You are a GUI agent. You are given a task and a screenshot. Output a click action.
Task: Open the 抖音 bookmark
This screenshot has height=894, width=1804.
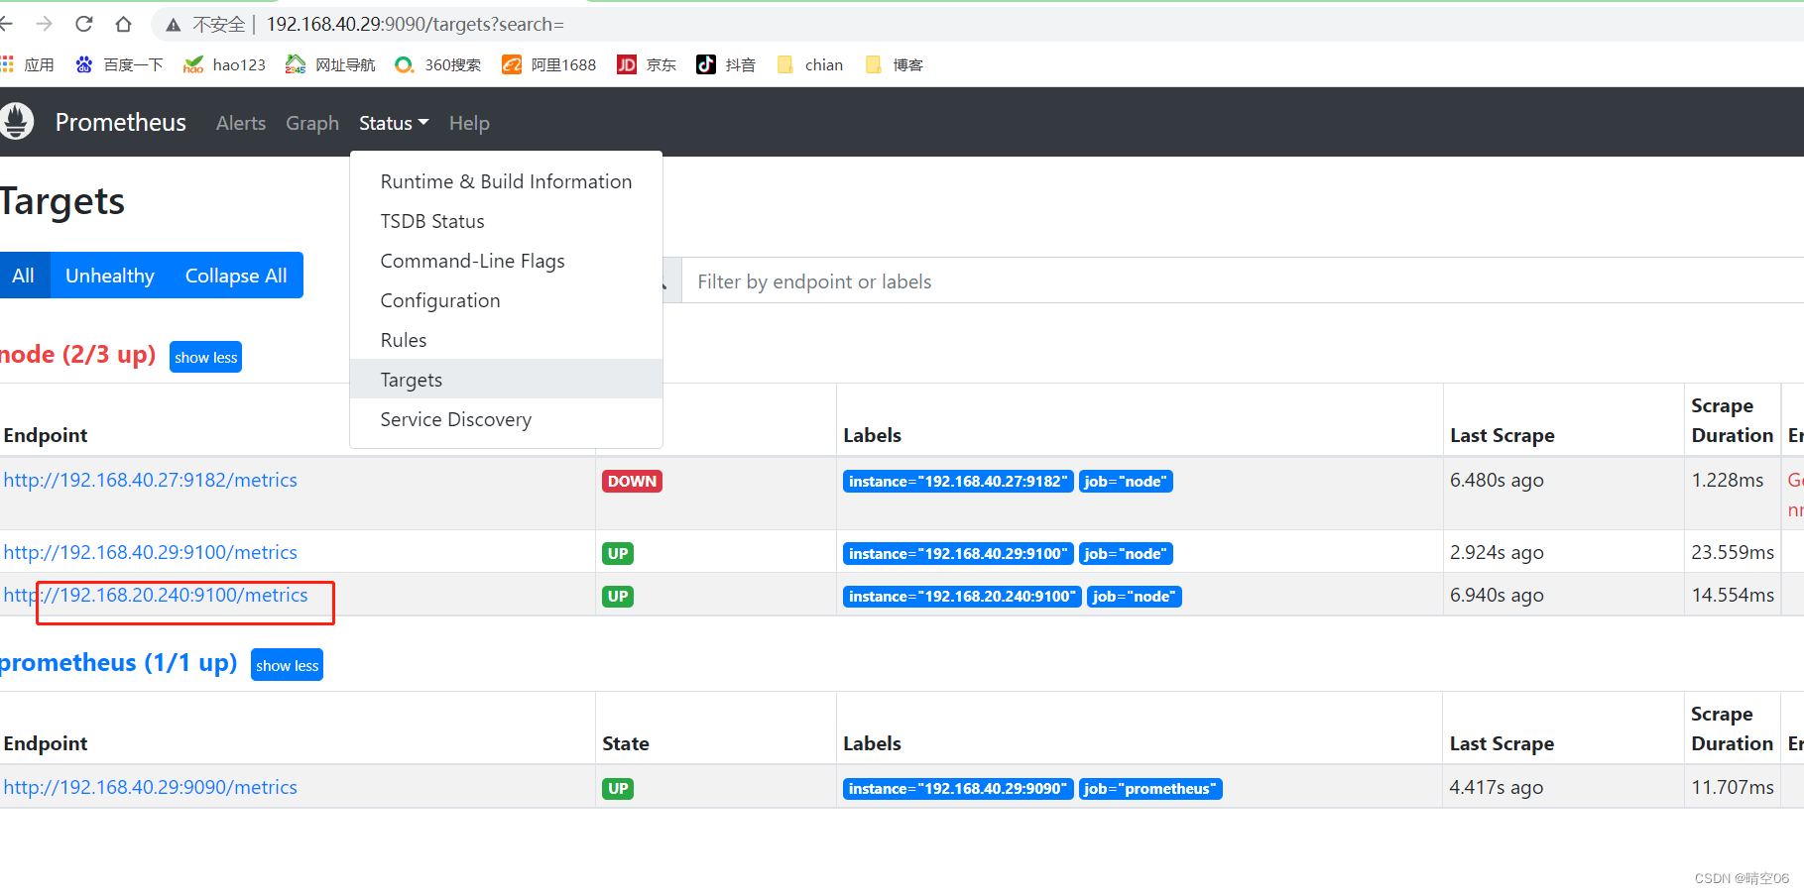pos(725,64)
